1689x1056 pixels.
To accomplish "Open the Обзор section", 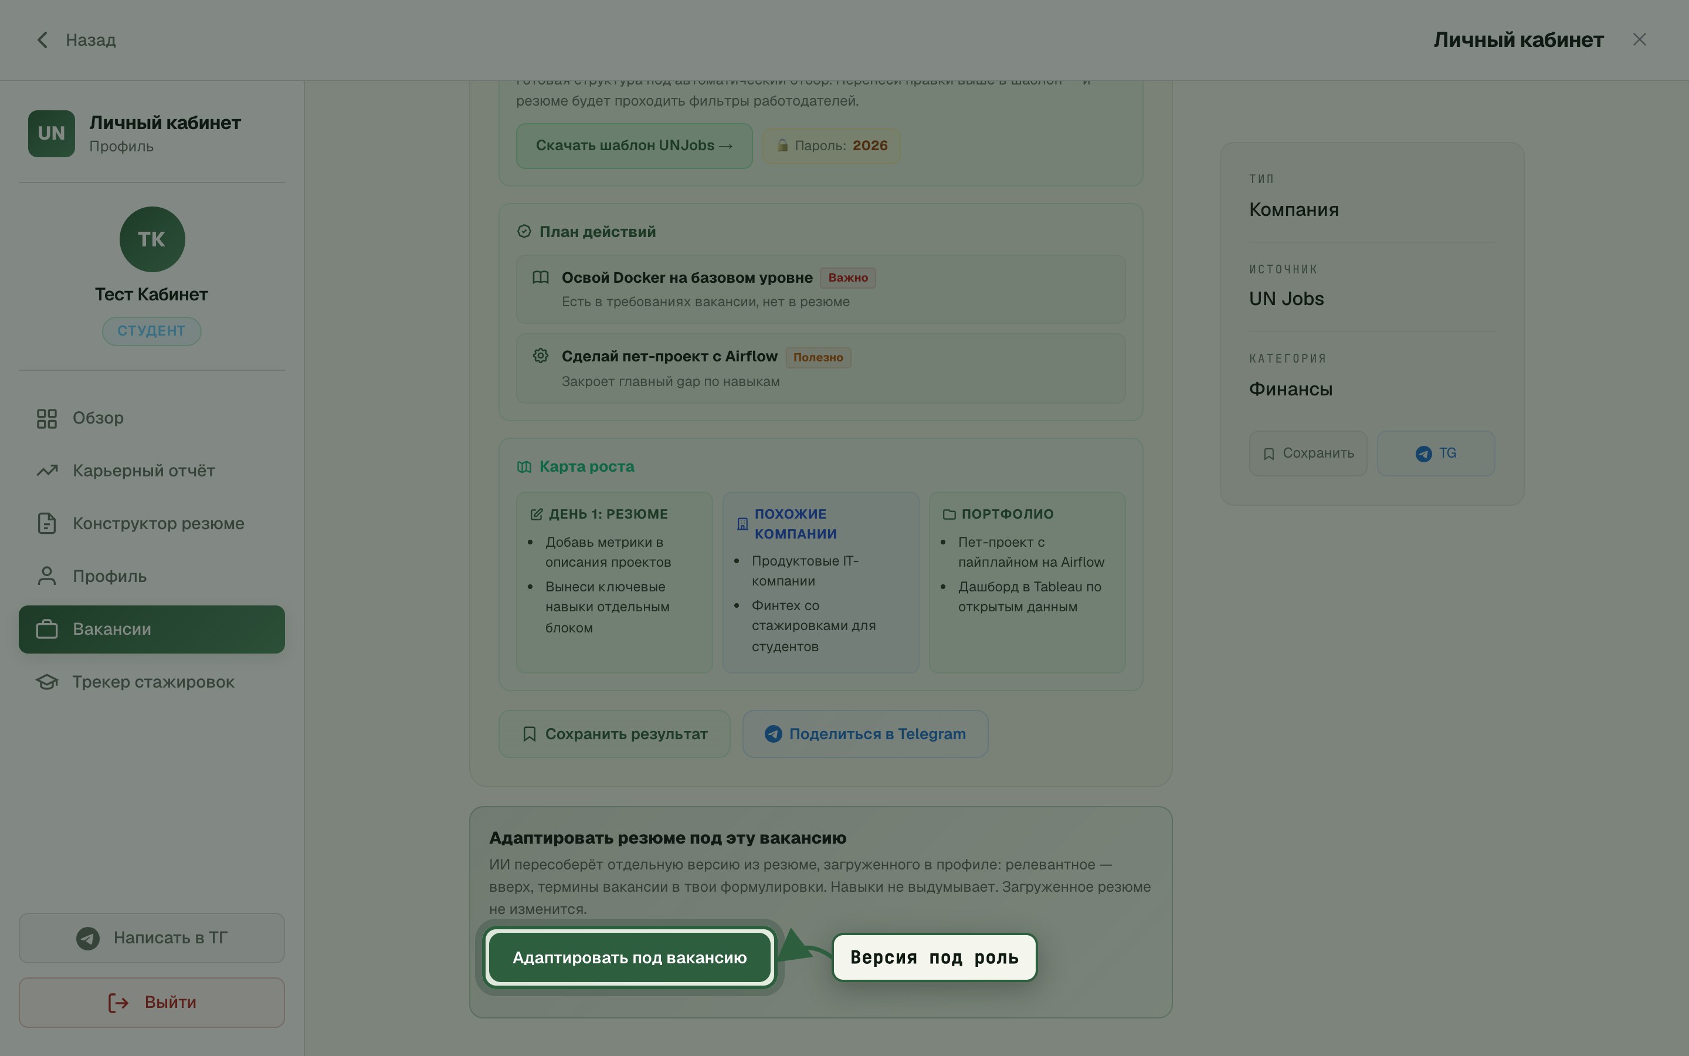I will (151, 418).
